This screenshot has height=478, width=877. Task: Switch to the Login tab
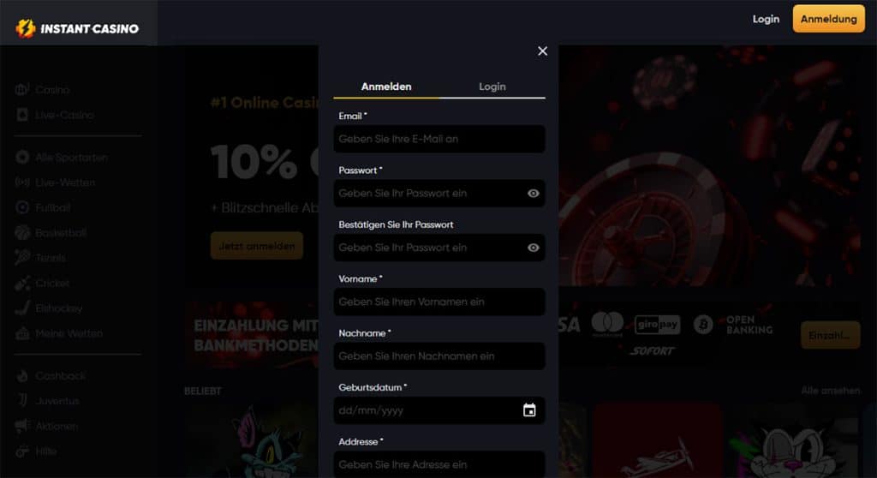[492, 87]
